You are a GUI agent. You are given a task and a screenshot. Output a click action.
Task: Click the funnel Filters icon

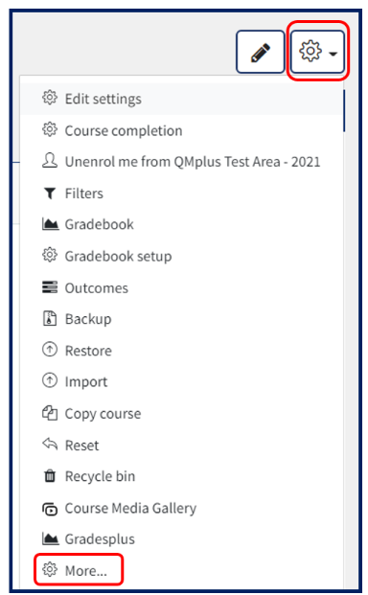(50, 194)
